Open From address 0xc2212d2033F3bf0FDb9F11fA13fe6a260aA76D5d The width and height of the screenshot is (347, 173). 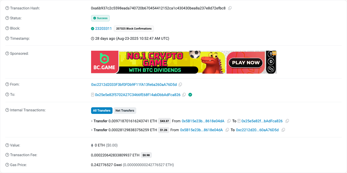(x=134, y=85)
